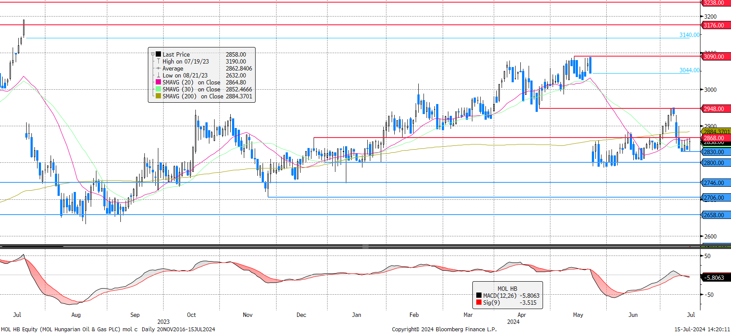This screenshot has height=333, width=731.
Task: Click the Low marker icon in legend
Action: tap(158, 75)
